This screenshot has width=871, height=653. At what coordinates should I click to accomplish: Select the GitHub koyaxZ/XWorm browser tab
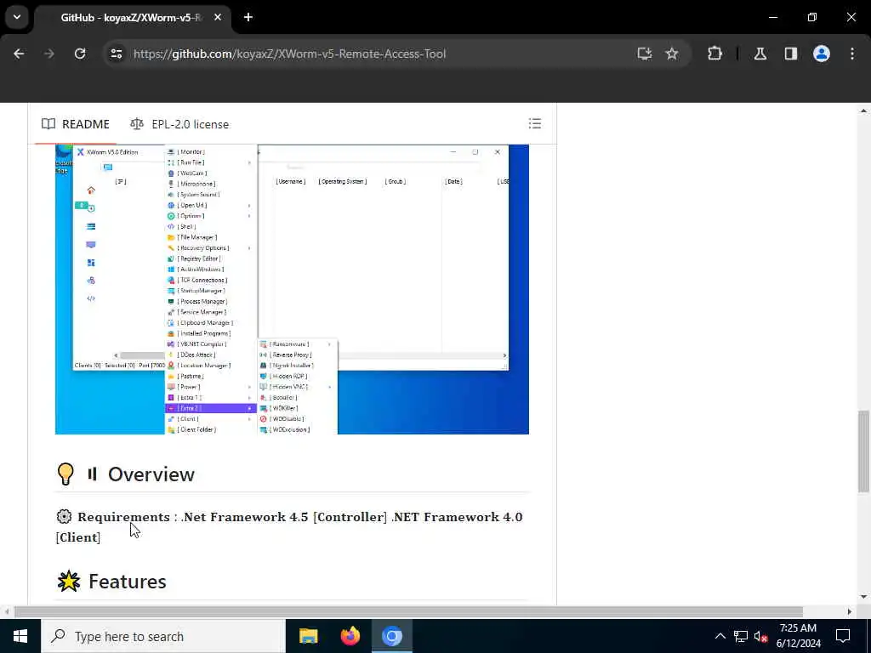tap(130, 18)
